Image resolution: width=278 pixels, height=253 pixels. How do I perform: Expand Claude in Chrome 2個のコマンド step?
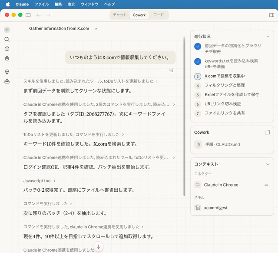point(99,104)
